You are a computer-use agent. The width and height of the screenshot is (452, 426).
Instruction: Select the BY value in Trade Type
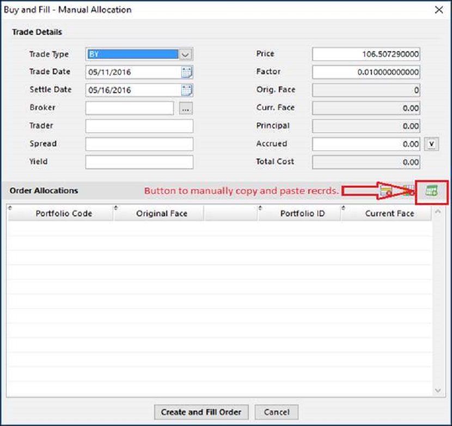click(132, 54)
